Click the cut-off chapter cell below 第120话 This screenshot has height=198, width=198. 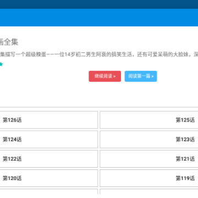[49, 191]
